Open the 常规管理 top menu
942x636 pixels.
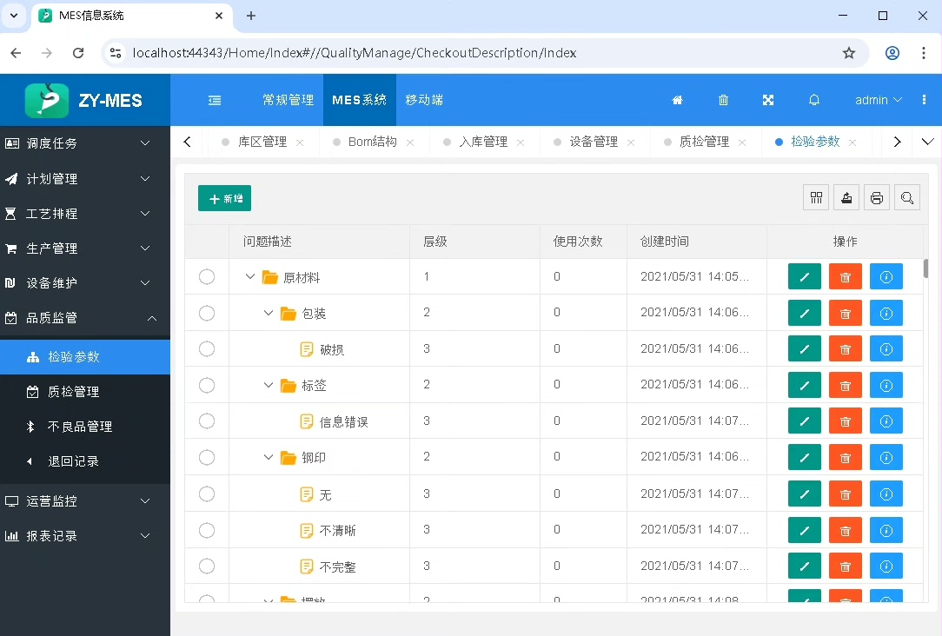tap(288, 100)
